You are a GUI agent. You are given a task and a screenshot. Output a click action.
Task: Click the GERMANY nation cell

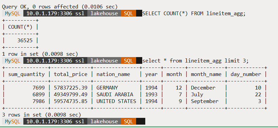[x=107, y=88]
